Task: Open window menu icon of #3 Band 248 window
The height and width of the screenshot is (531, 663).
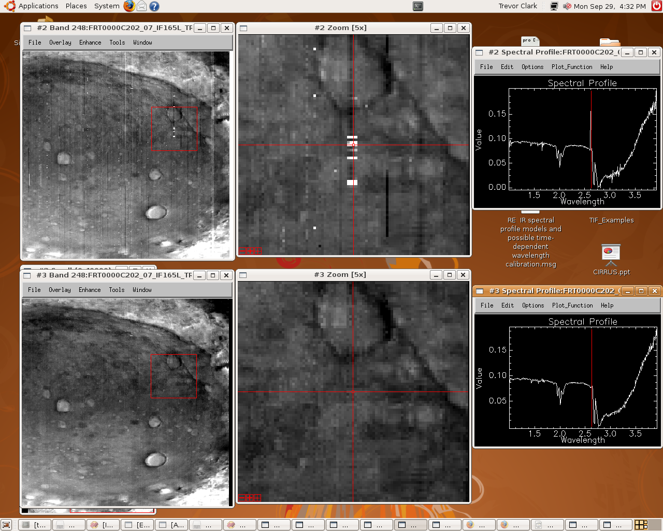Action: [27, 275]
